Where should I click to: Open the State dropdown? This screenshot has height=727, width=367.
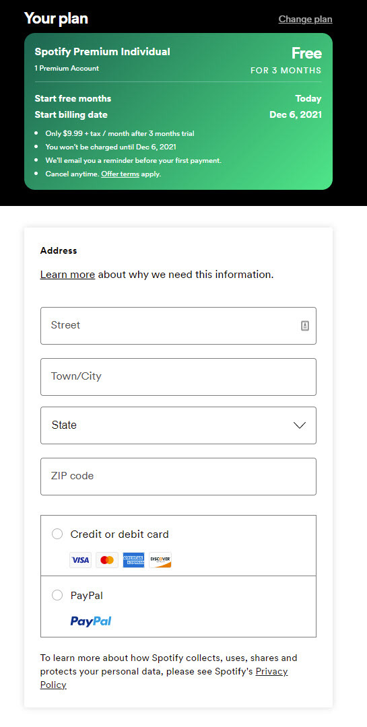pyautogui.click(x=178, y=425)
